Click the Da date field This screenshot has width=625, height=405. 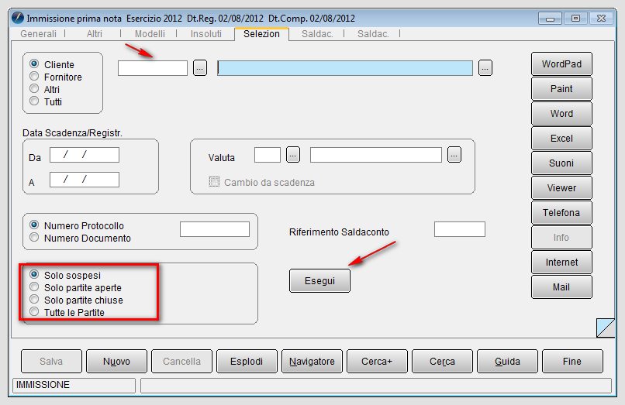pos(85,155)
